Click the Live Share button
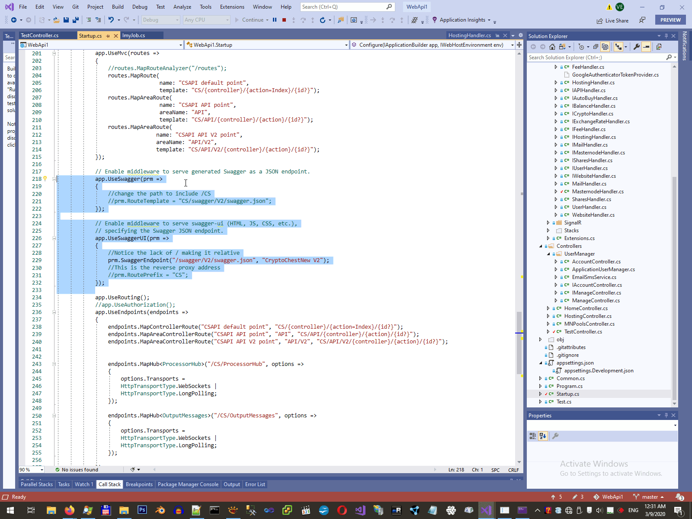Image resolution: width=692 pixels, height=519 pixels. point(612,21)
